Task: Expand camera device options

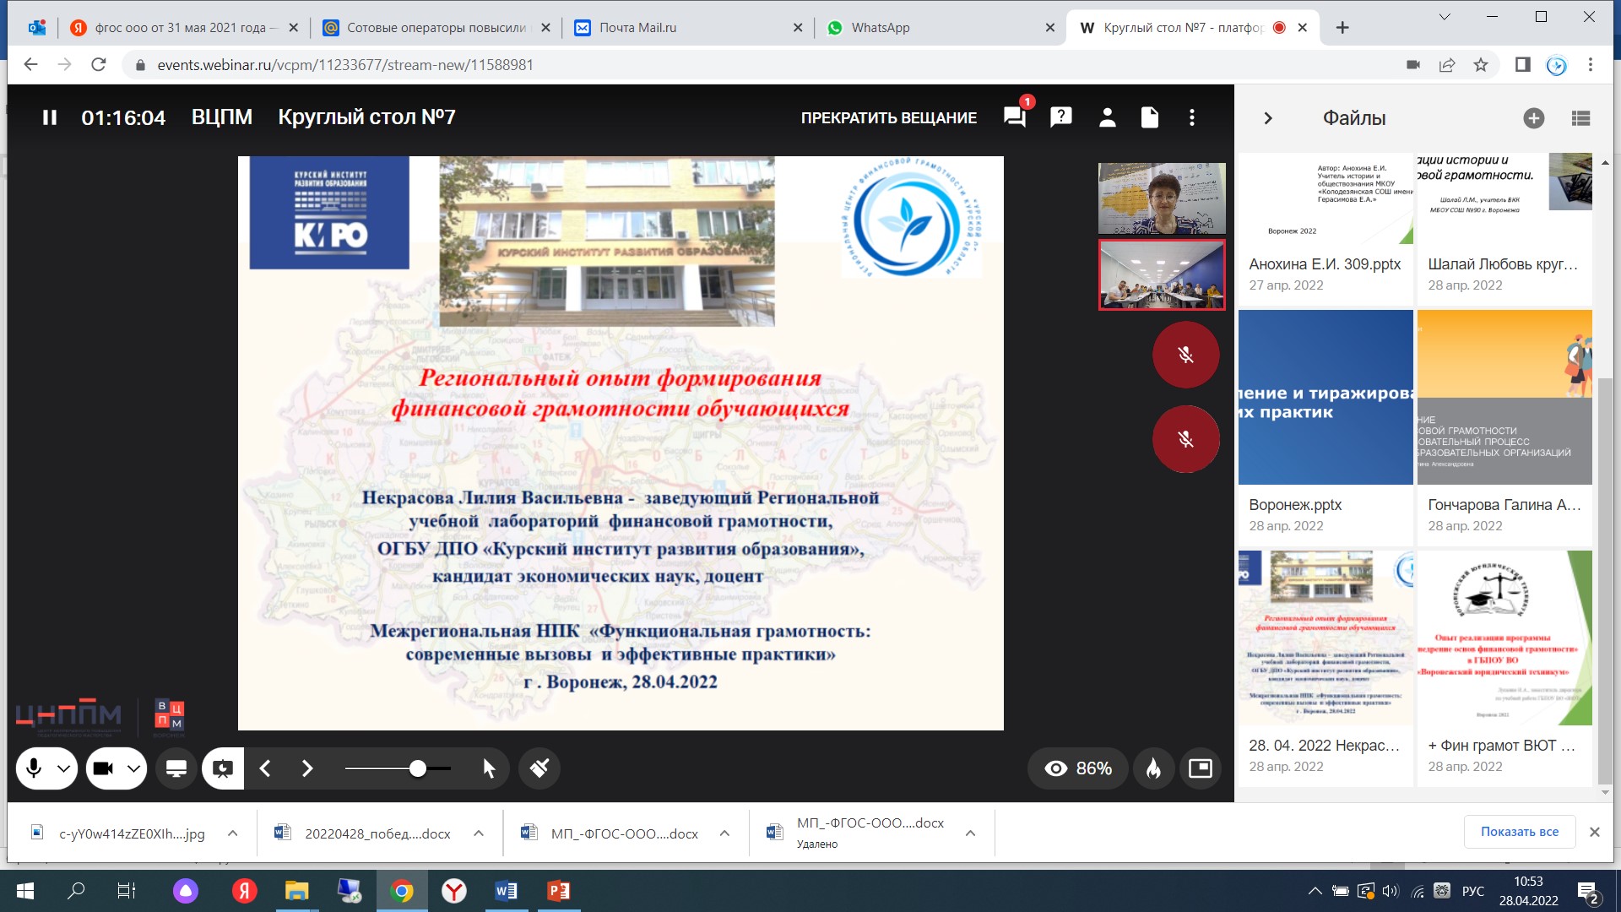Action: point(133,768)
